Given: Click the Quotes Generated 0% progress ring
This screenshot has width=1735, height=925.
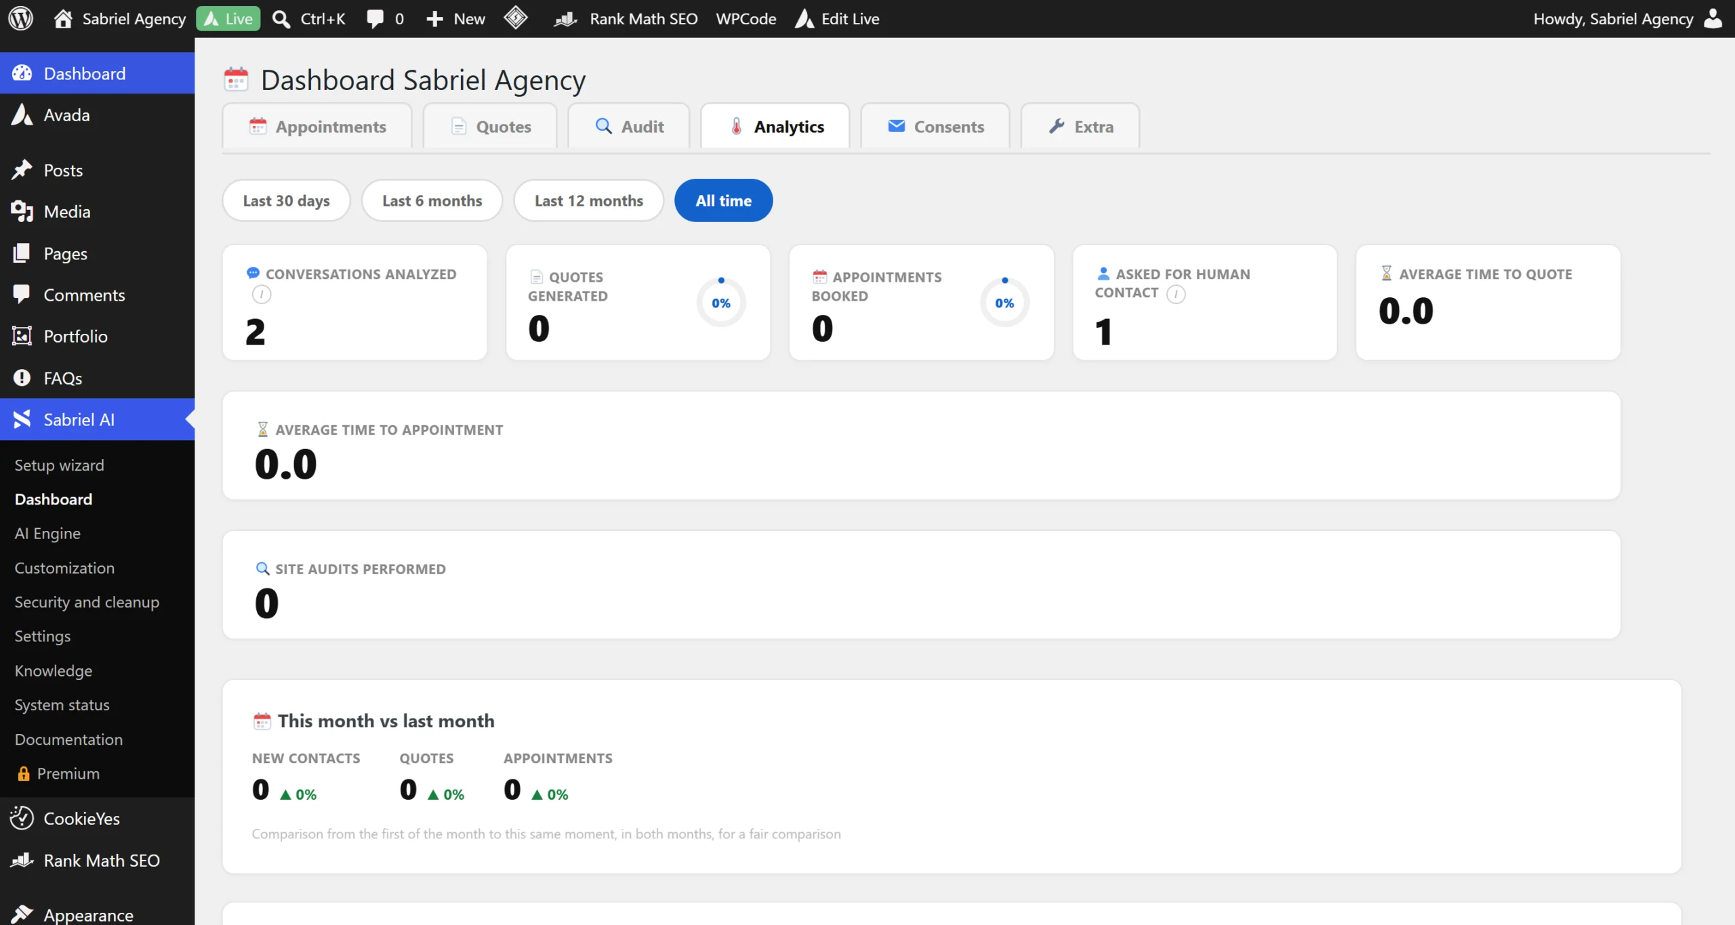Looking at the screenshot, I should 721,302.
